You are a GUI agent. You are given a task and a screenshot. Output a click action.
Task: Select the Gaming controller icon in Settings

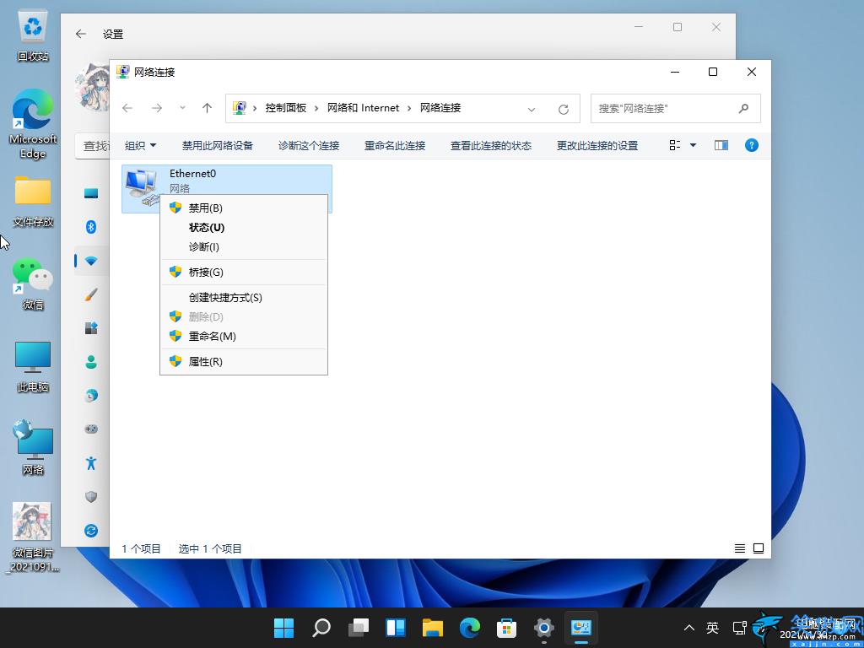point(91,429)
